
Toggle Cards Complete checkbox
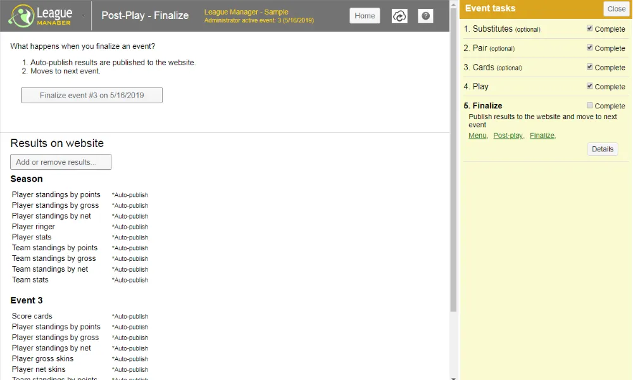(590, 66)
